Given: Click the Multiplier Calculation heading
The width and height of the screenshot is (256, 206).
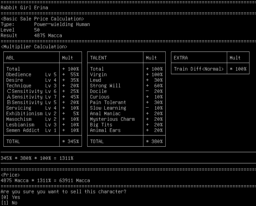Looking at the screenshot, I should [34, 47].
